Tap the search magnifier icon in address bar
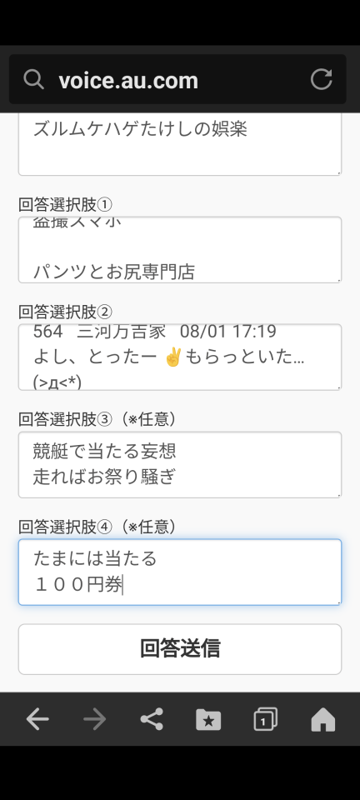This screenshot has height=800, width=360. [x=33, y=80]
